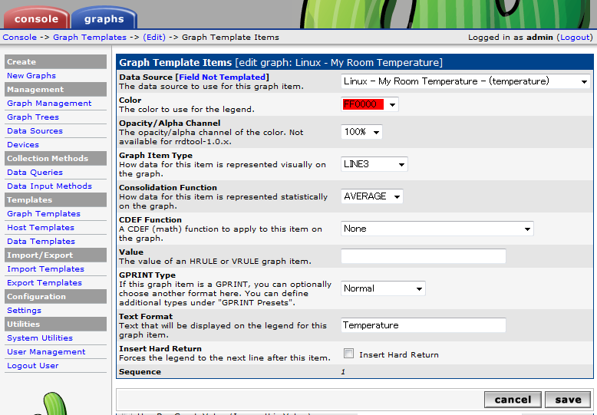This screenshot has height=415, width=597.
Task: Expand the CDEF Function None dropdown
Action: coord(437,229)
